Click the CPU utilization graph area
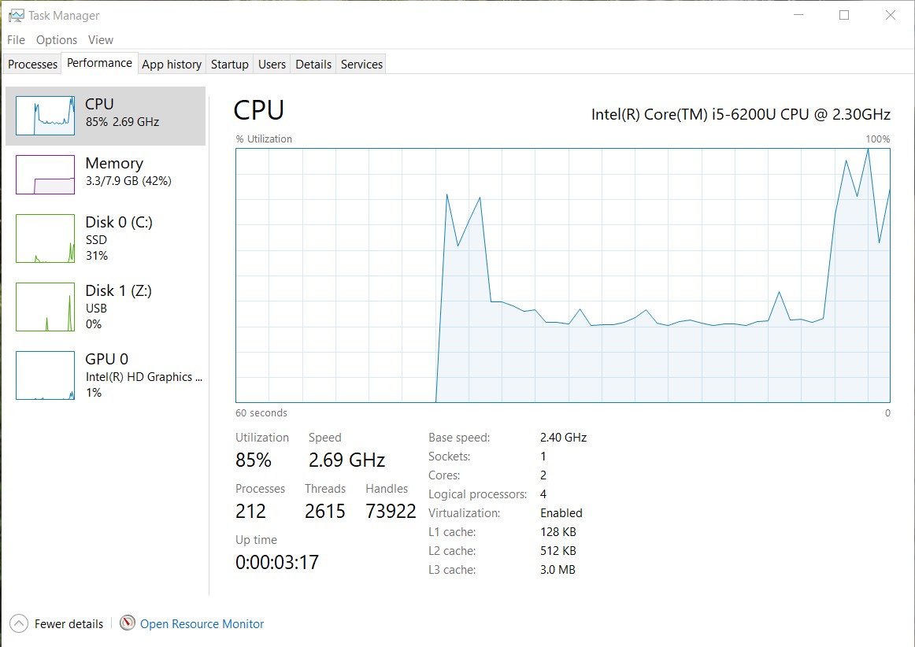 click(x=562, y=275)
